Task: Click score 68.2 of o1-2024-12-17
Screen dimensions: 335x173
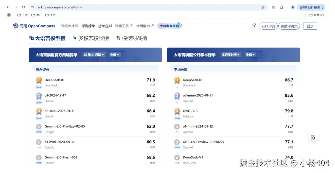Action: click(x=151, y=95)
